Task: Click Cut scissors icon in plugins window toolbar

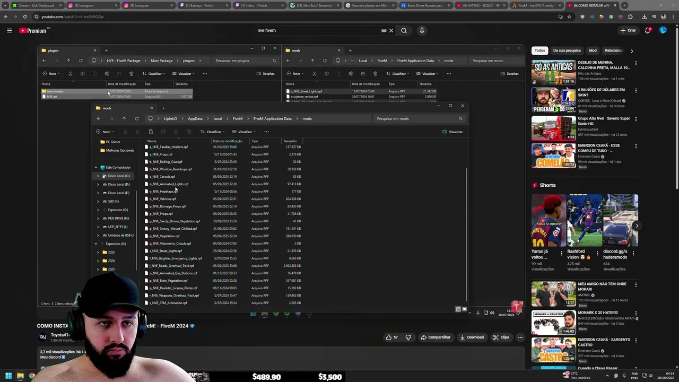Action: point(70,74)
